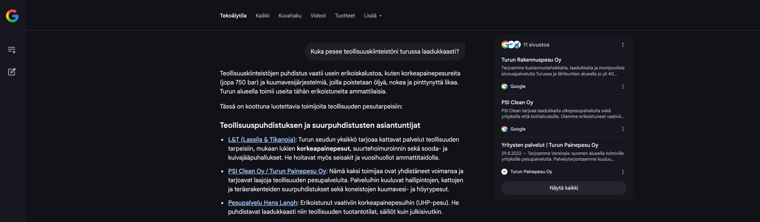Click the Google favicon under Turun Rakennuspesu Oy
Viewport: 760px width, 222px height.
pos(504,86)
